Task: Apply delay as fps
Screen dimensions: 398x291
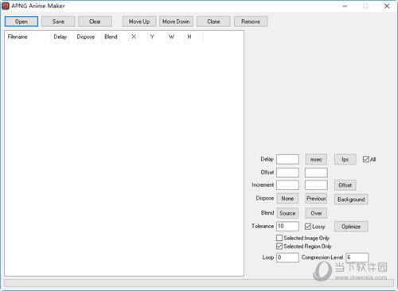Action: point(345,159)
